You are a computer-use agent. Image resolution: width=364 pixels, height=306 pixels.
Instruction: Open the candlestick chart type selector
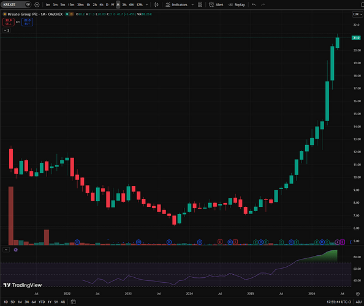click(156, 5)
